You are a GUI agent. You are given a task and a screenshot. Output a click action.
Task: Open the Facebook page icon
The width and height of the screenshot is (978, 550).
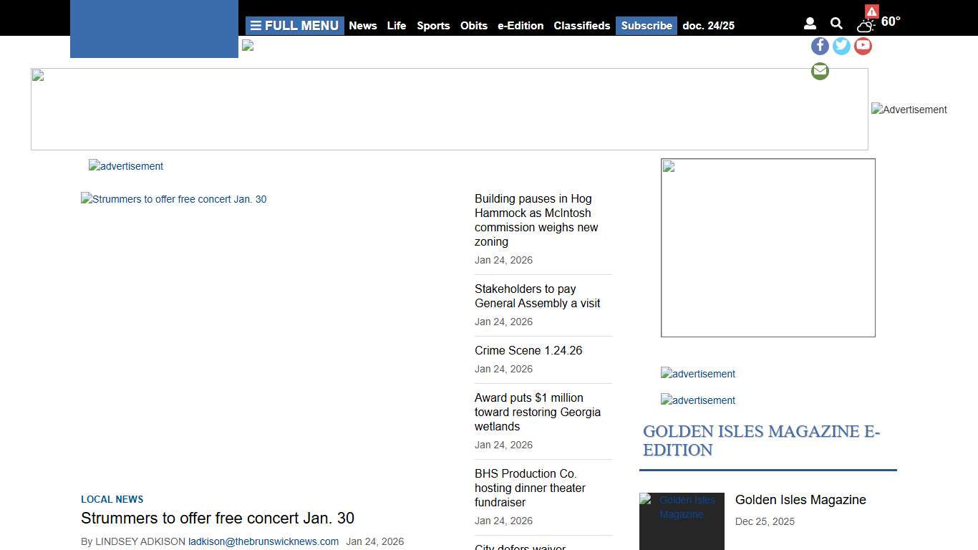[820, 46]
